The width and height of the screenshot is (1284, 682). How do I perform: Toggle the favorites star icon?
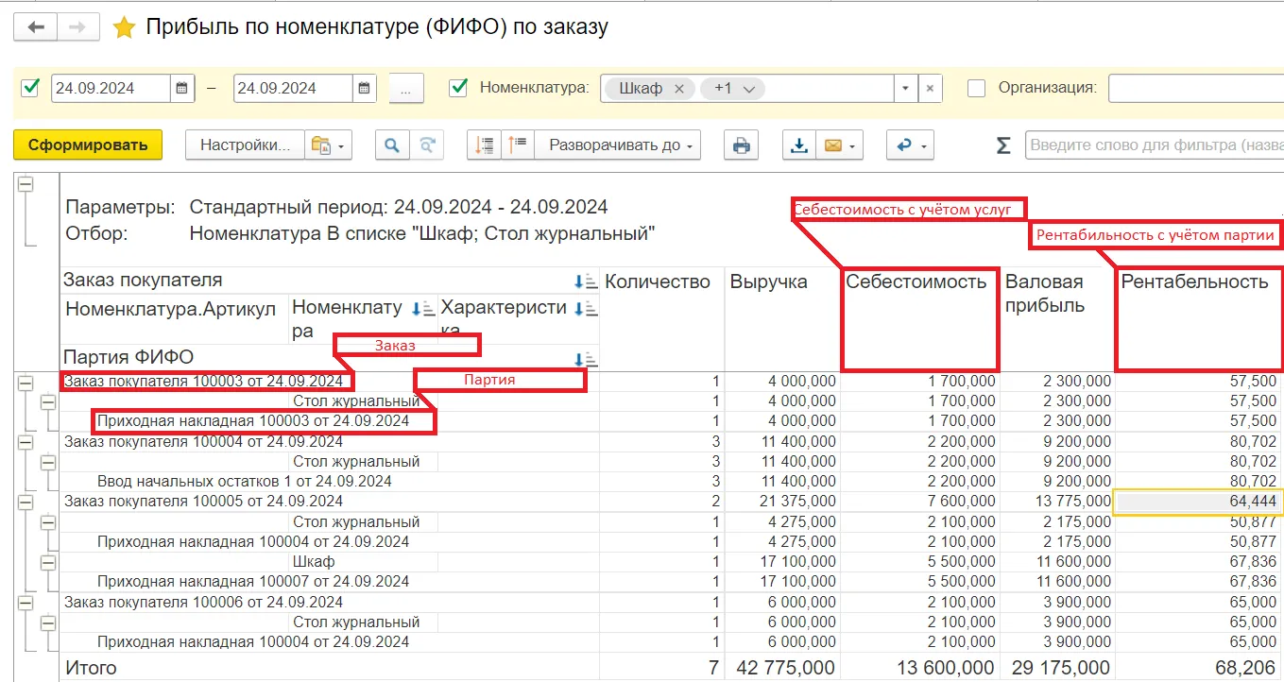click(x=124, y=27)
